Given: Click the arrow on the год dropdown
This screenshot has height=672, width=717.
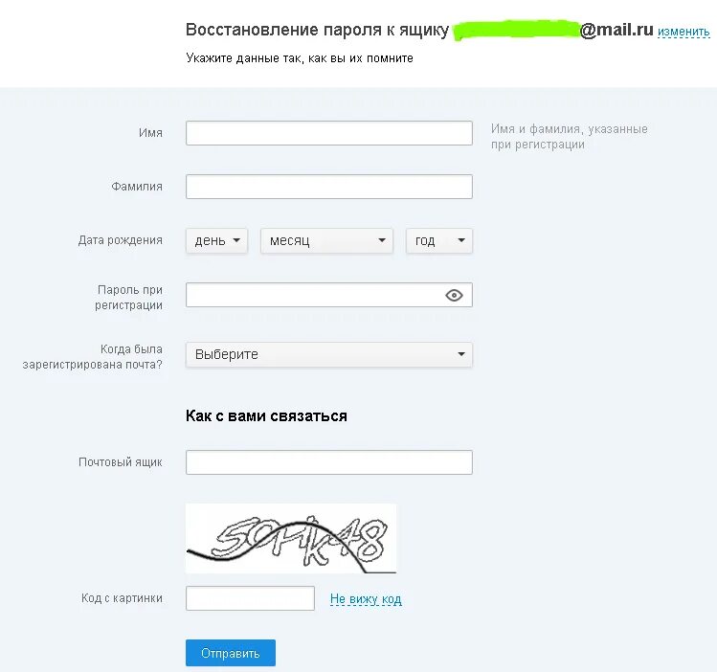Looking at the screenshot, I should tap(461, 240).
